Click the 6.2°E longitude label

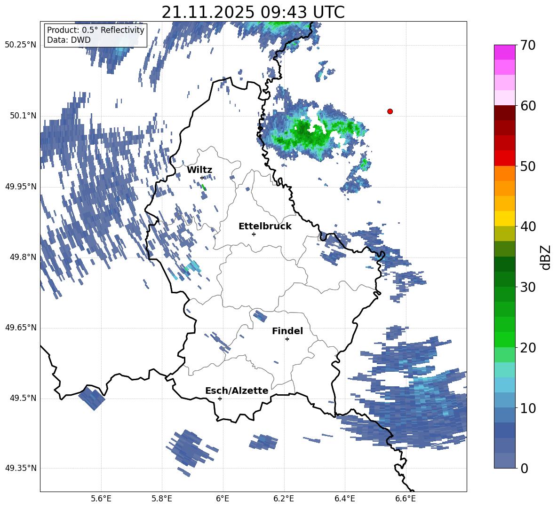[284, 499]
